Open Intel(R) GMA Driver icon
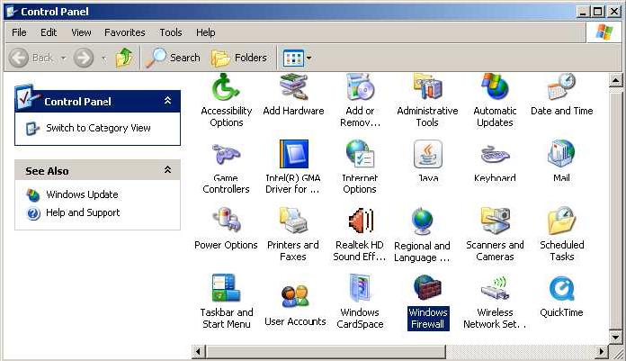This screenshot has height=361, width=626. tap(293, 154)
